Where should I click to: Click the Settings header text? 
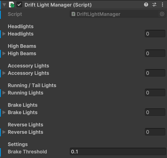point(18,144)
